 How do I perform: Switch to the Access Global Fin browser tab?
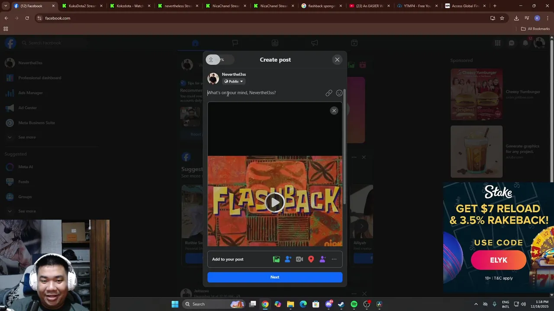[x=465, y=6]
